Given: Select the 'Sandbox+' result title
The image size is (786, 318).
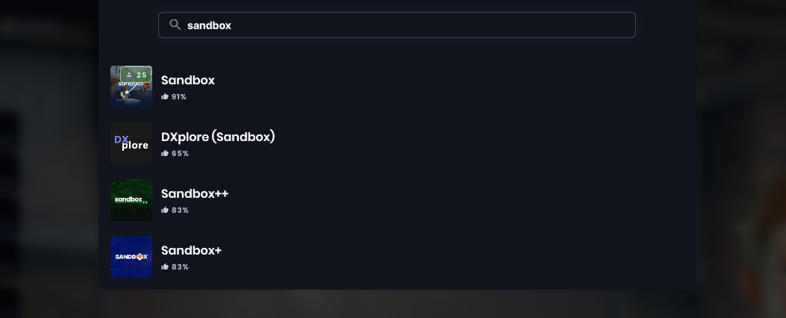Looking at the screenshot, I should 191,250.
